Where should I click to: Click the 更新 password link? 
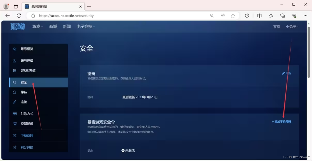tap(286, 73)
